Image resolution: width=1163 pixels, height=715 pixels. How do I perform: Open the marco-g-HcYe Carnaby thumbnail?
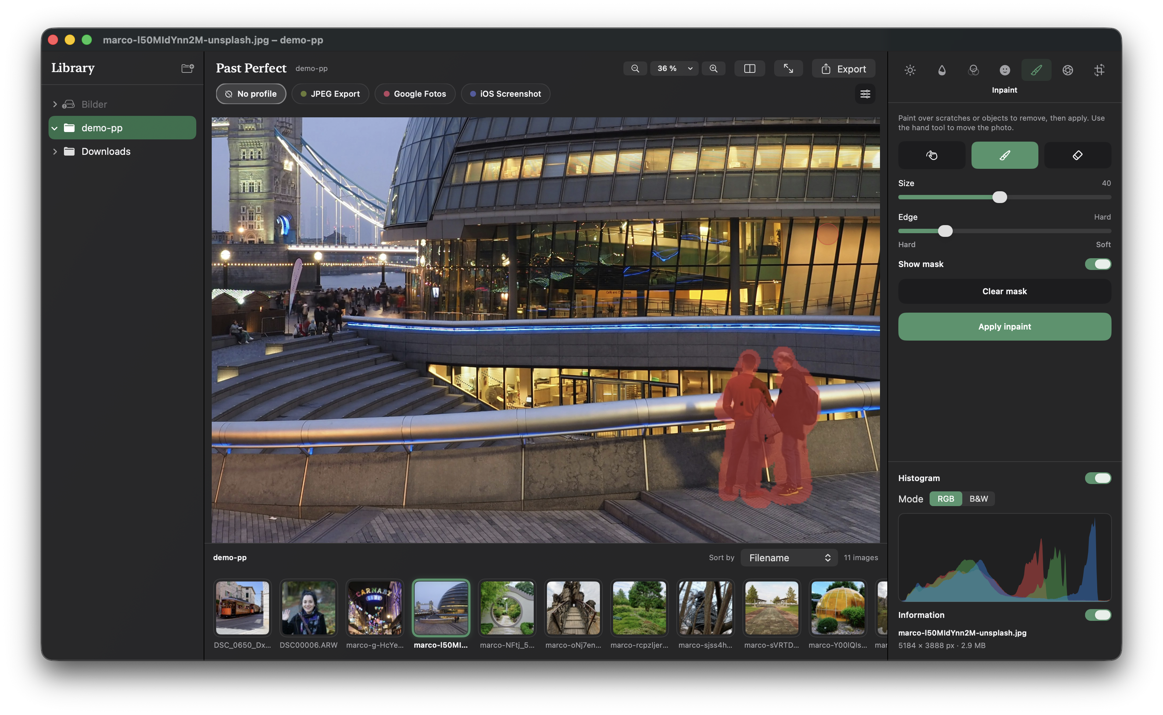coord(375,608)
